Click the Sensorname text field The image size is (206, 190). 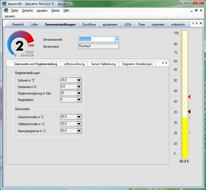click(98, 46)
